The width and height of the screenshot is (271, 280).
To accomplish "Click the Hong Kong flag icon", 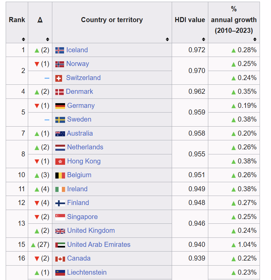I will point(60,162).
